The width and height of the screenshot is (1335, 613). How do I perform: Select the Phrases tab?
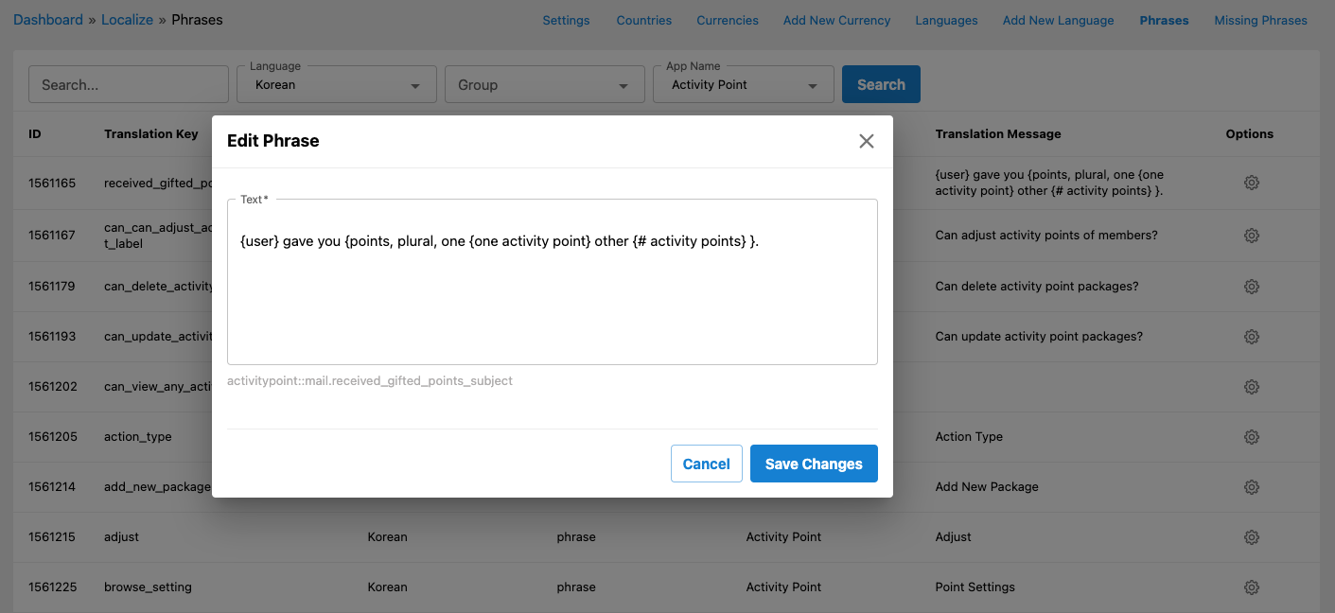click(x=1164, y=20)
